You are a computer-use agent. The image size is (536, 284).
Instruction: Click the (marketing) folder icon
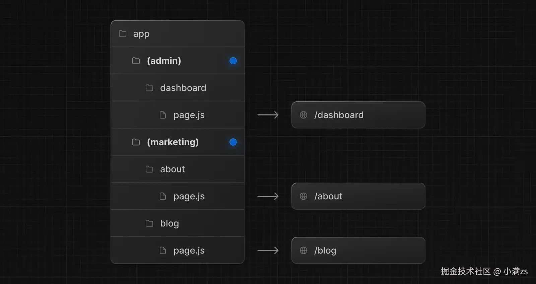(x=136, y=142)
